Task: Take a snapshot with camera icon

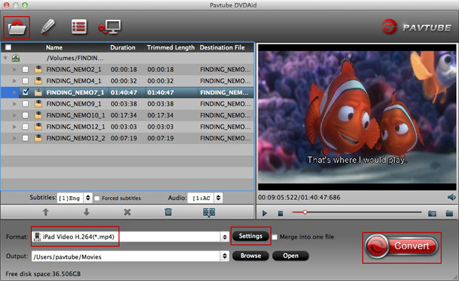Action: pyautogui.click(x=432, y=213)
